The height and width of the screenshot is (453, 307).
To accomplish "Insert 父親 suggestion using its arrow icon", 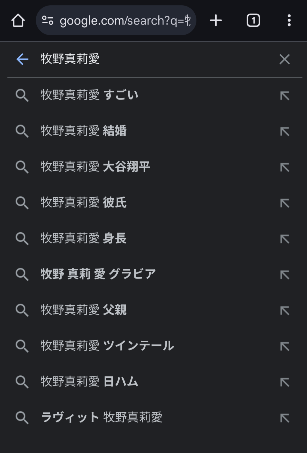I will pos(285,311).
